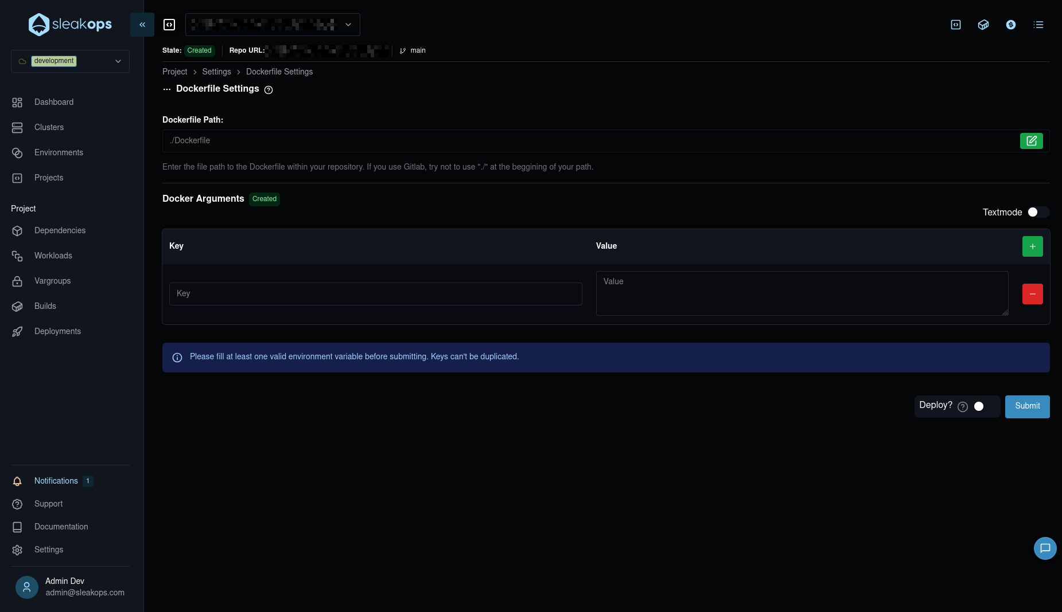Image resolution: width=1062 pixels, height=612 pixels.
Task: Click the Key input field
Action: coord(375,294)
